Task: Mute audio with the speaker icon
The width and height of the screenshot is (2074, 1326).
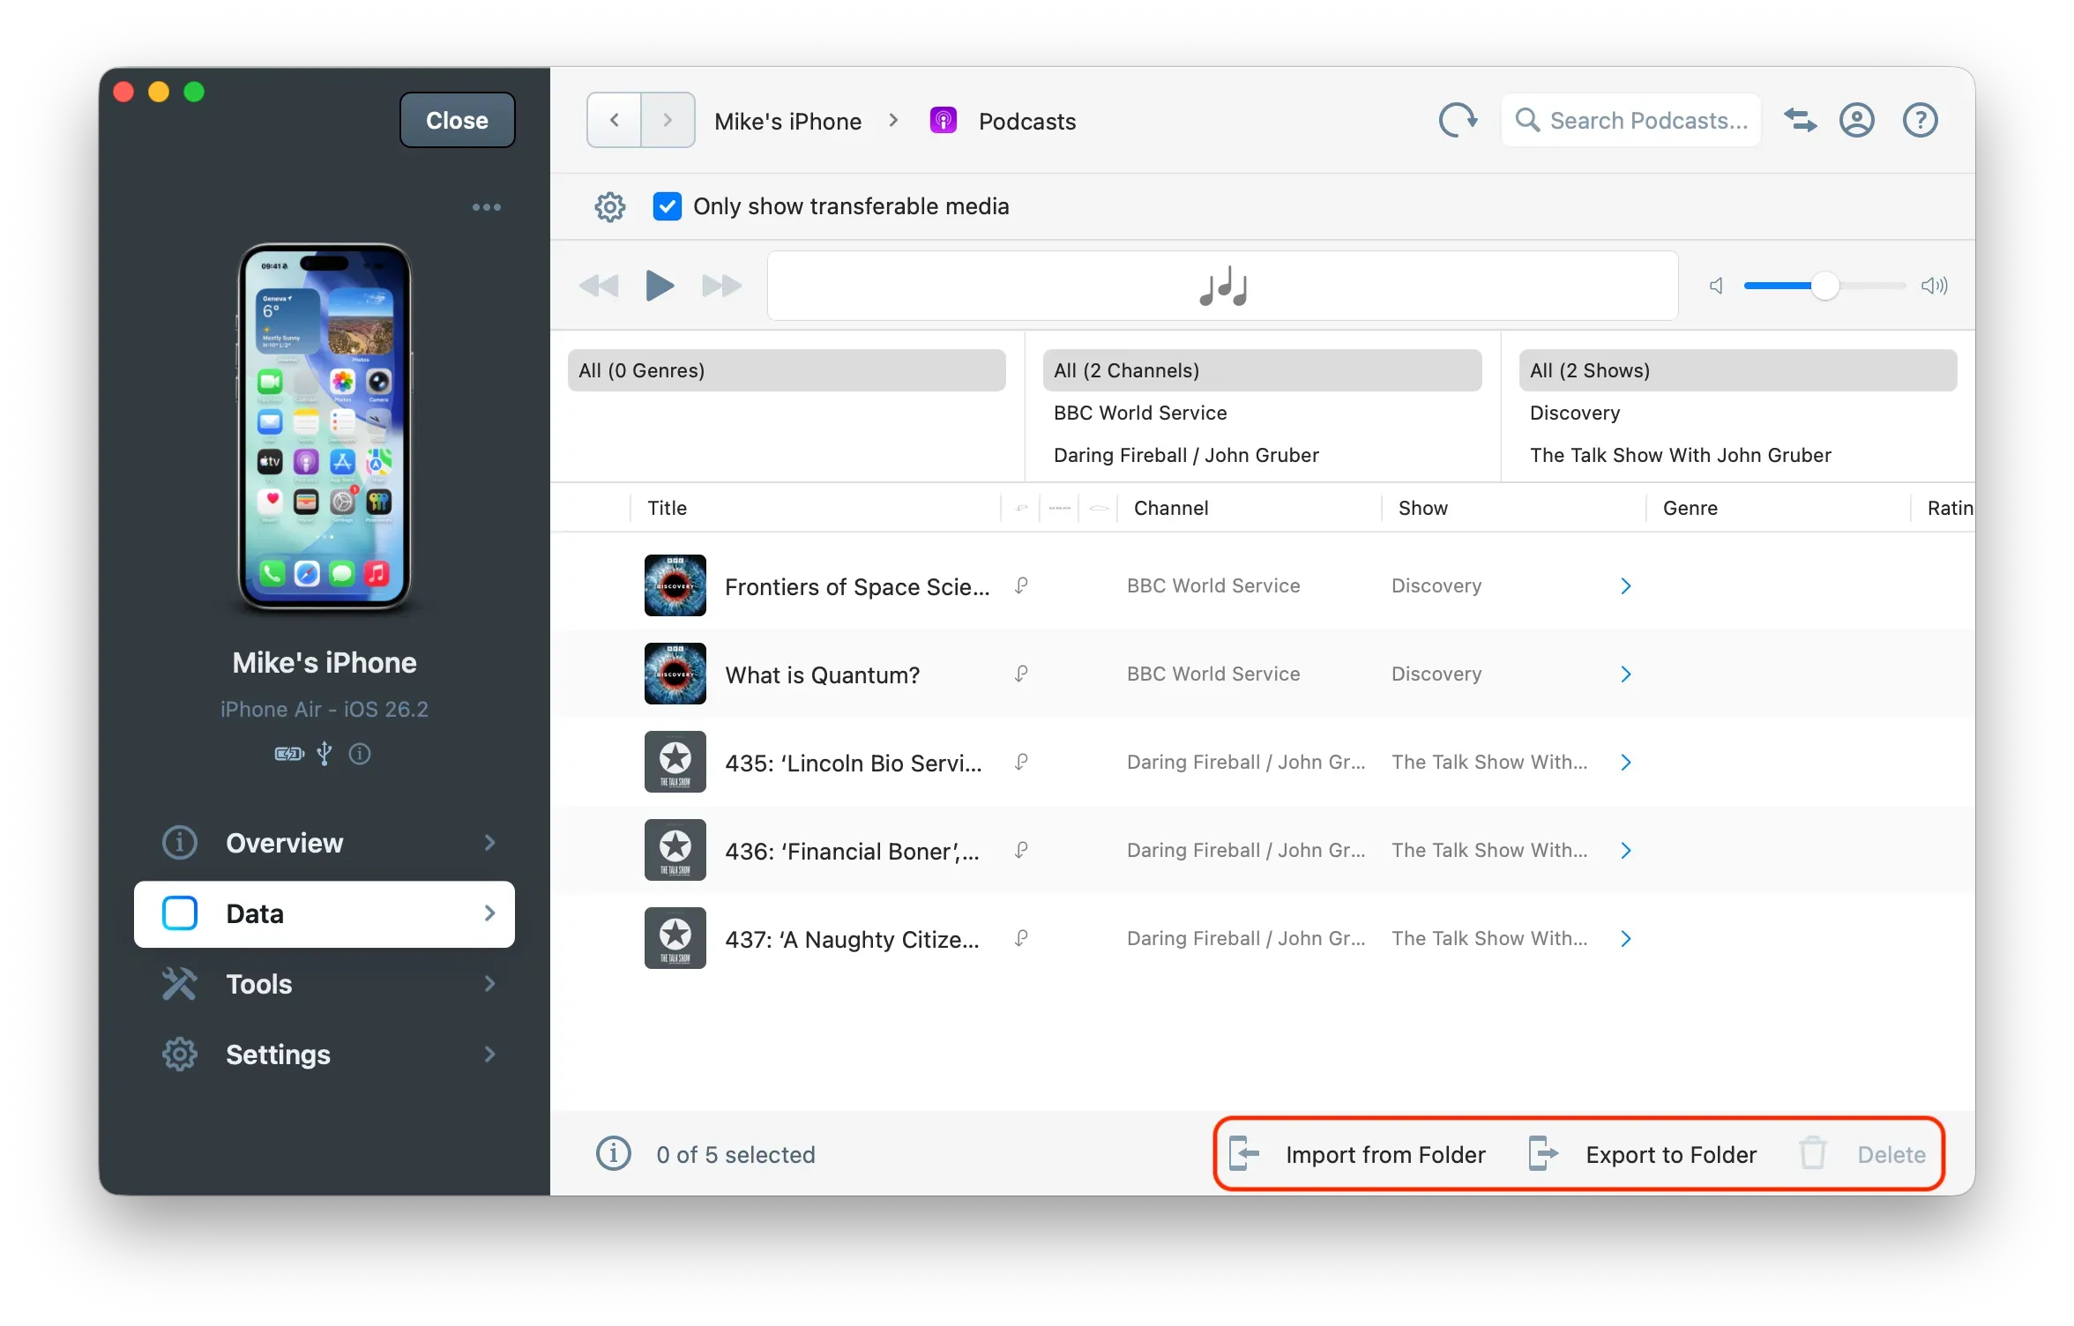Action: point(1715,286)
